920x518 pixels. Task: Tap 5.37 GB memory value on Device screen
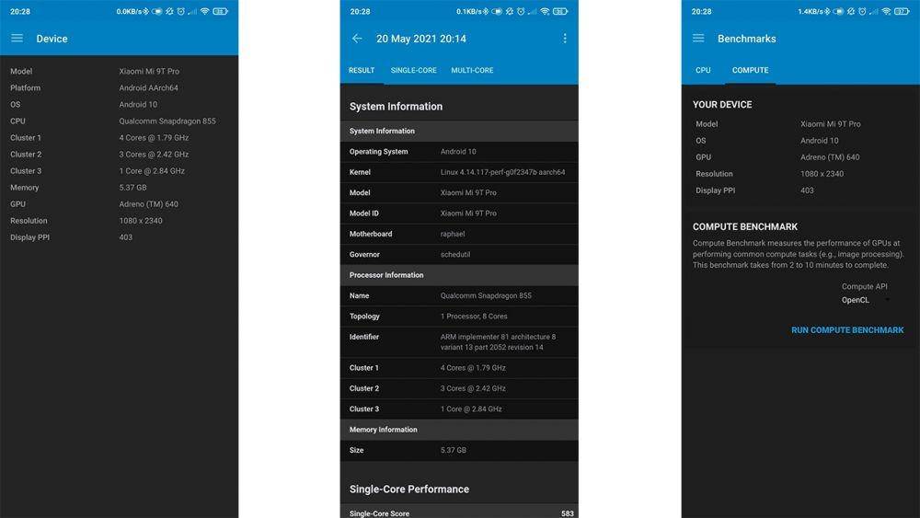point(132,188)
